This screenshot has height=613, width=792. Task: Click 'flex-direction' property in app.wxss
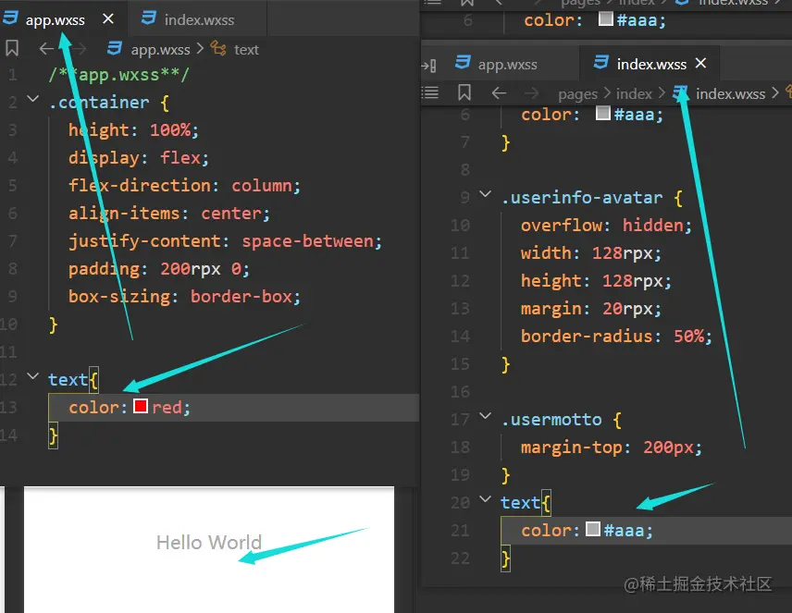click(x=140, y=186)
